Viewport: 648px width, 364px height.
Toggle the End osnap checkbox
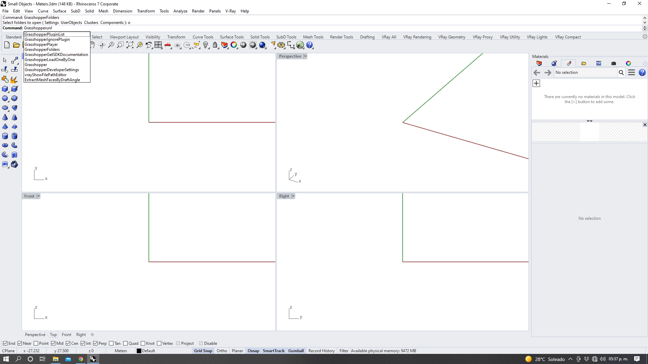click(5, 343)
